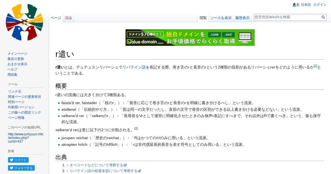Image resolution: width=331 pixels, height=174 pixels.
Task: Click footnote reference [2]
Action: [x=136, y=128]
